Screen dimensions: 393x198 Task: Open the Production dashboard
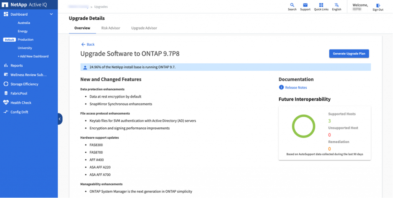[26, 40]
